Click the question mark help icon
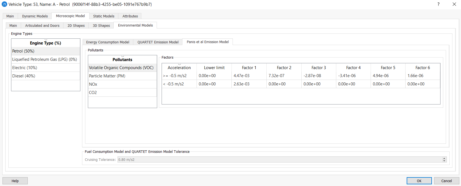Image resolution: width=461 pixels, height=186 pixels. click(x=438, y=4)
